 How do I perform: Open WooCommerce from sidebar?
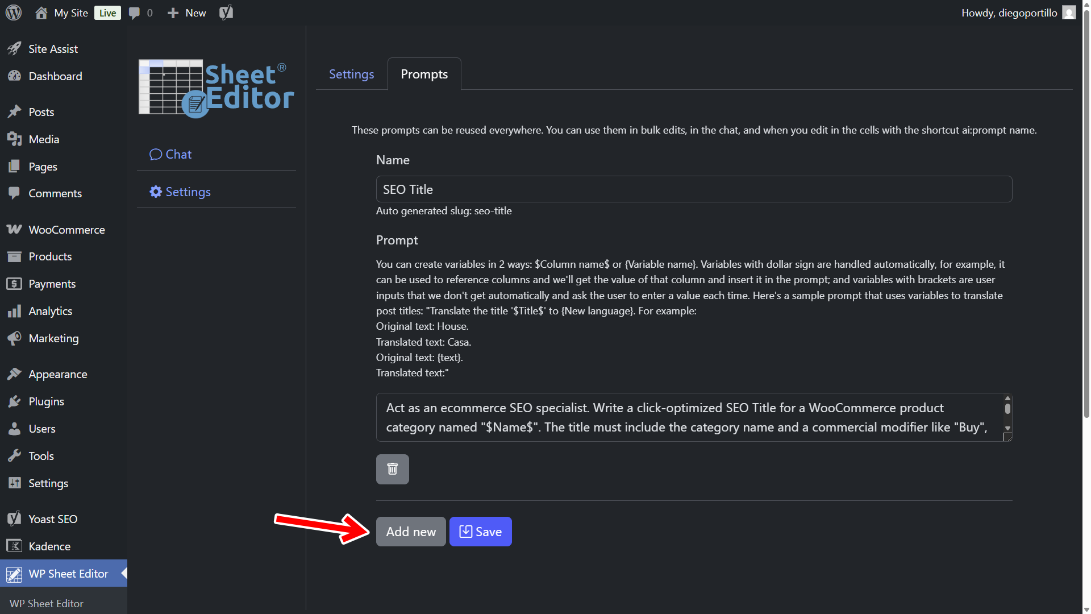(66, 230)
